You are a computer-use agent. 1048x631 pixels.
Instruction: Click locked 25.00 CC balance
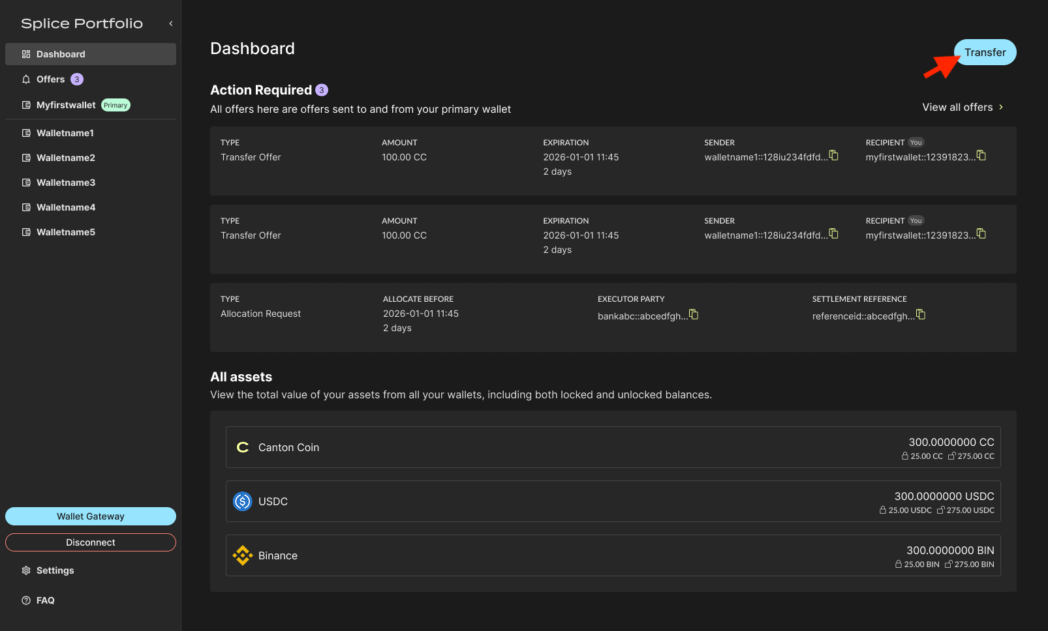922,456
